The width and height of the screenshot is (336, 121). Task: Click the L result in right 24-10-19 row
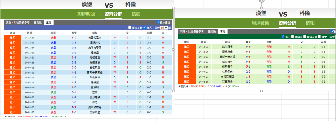coord(289,66)
